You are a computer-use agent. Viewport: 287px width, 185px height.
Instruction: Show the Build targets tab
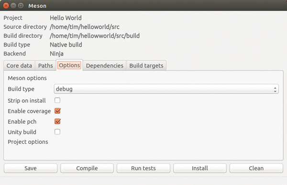click(x=146, y=66)
